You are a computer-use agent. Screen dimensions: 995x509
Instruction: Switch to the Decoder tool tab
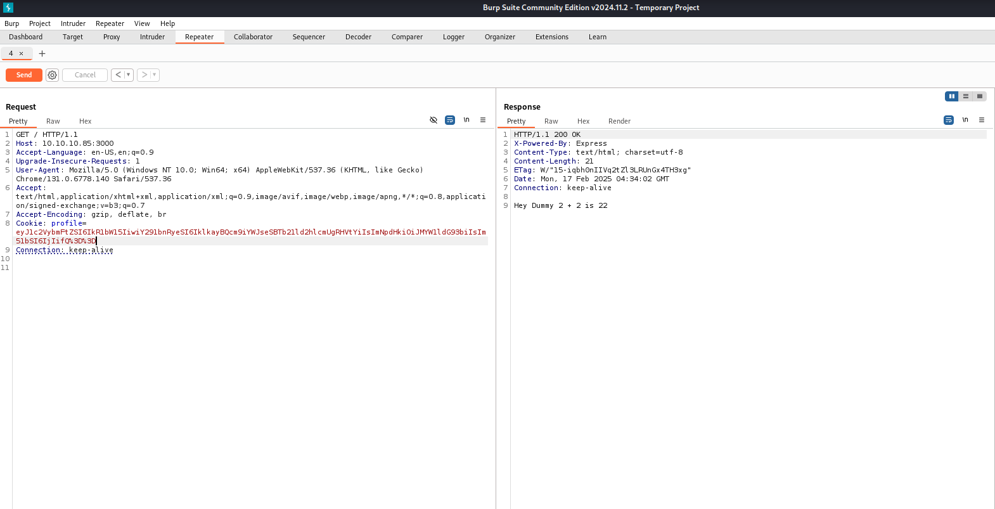pyautogui.click(x=358, y=37)
